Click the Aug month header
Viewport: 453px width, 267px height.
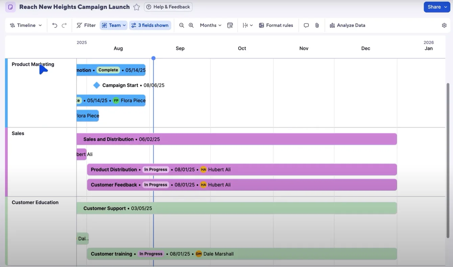[118, 48]
